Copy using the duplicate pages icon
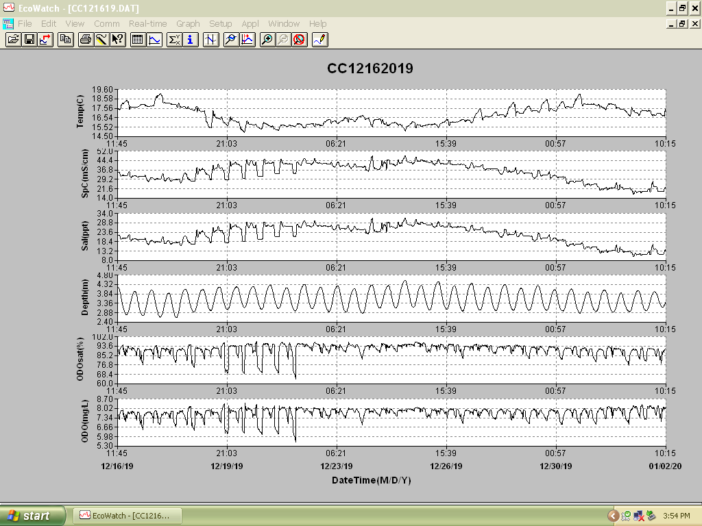This screenshot has height=526, width=702. pos(66,40)
